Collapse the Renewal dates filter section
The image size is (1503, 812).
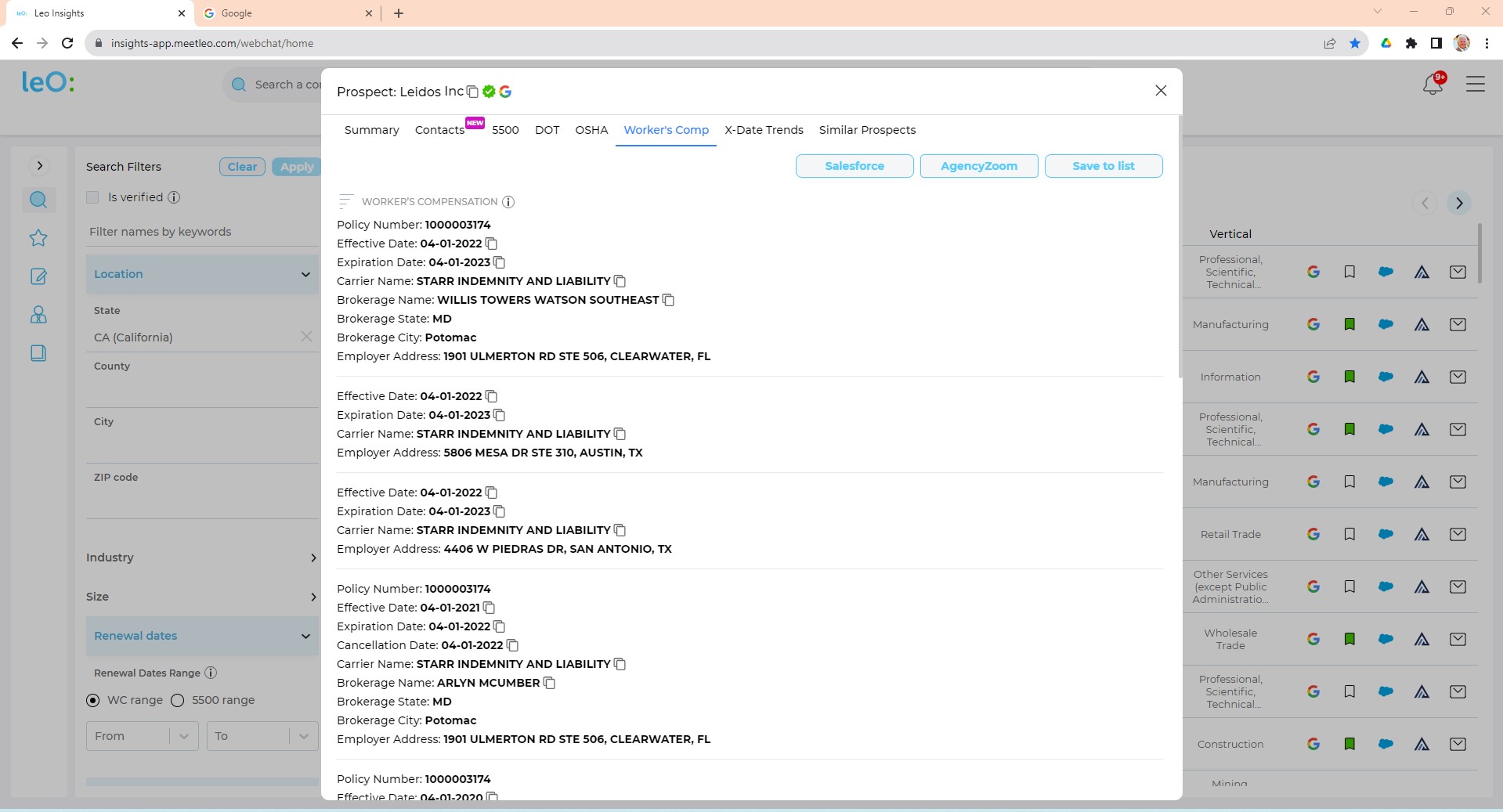coord(202,636)
